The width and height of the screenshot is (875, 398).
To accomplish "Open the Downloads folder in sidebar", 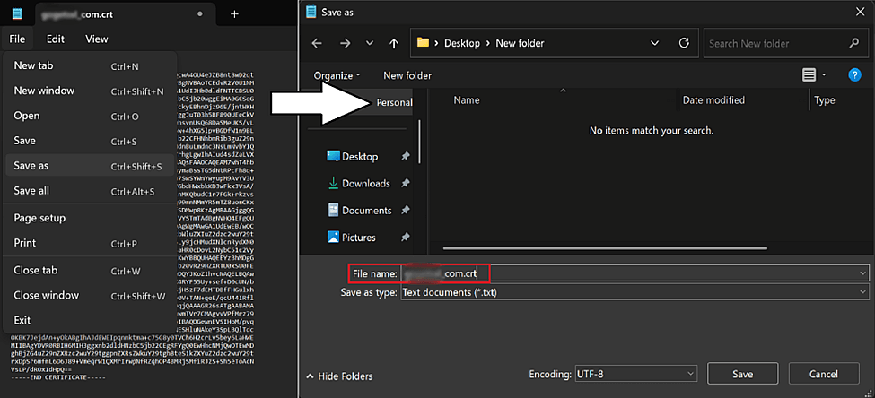I will (365, 184).
